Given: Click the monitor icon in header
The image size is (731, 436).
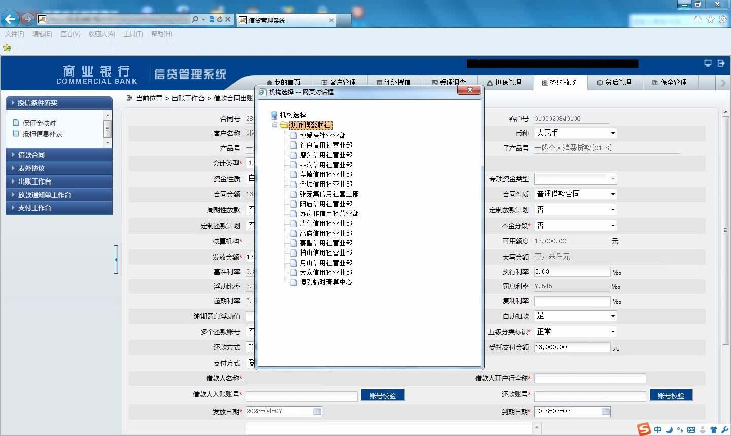Looking at the screenshot, I should pyautogui.click(x=708, y=63).
